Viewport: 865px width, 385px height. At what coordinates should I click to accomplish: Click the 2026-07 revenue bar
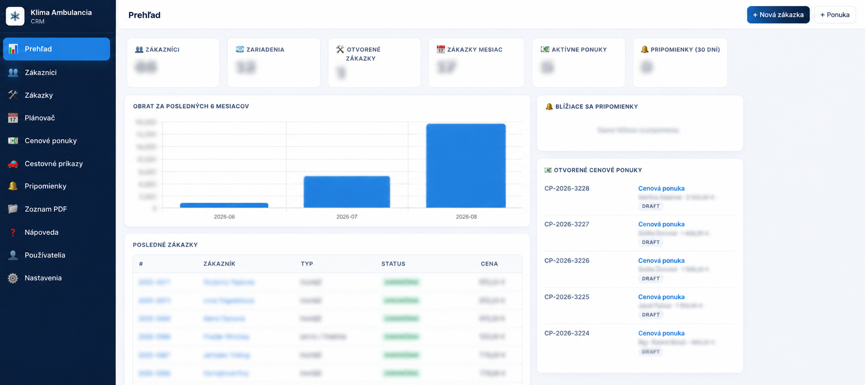(347, 192)
